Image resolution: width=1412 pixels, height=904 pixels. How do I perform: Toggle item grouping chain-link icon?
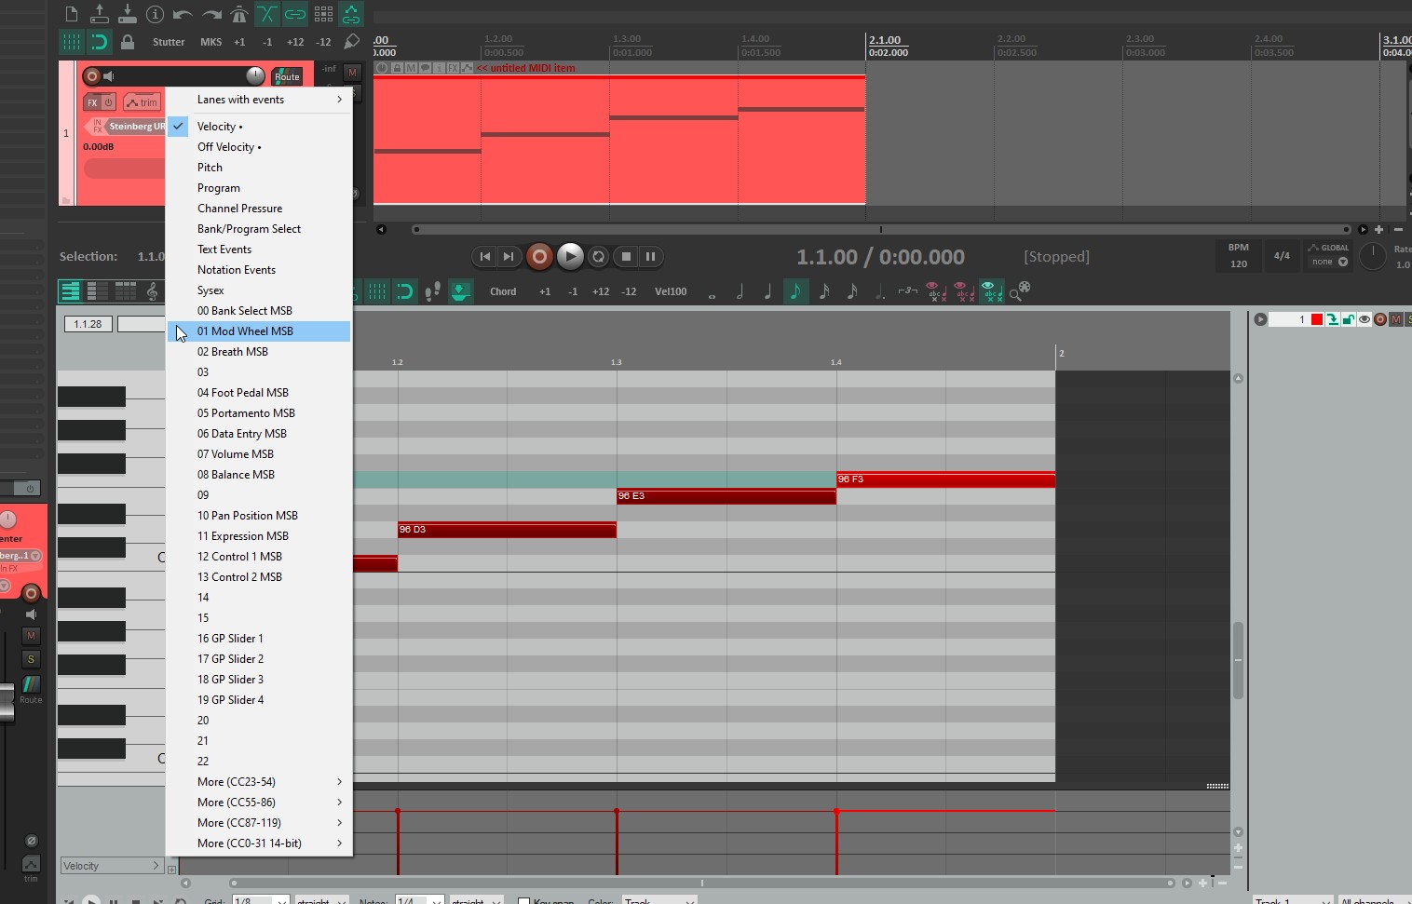295,14
